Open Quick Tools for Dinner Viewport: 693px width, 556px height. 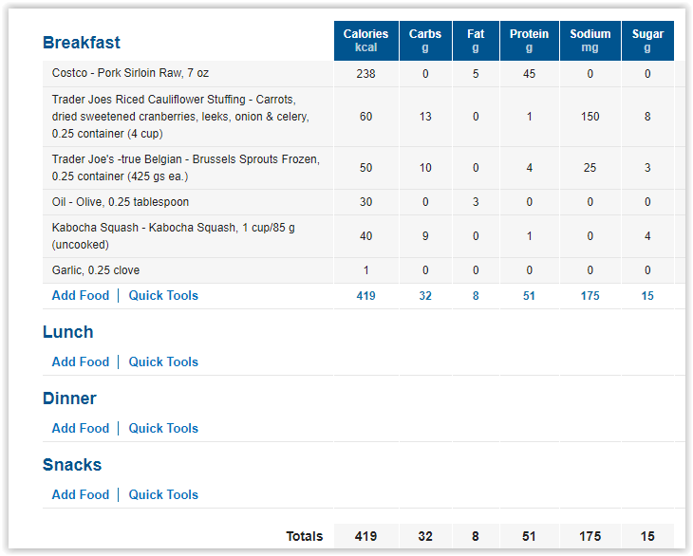pyautogui.click(x=163, y=428)
